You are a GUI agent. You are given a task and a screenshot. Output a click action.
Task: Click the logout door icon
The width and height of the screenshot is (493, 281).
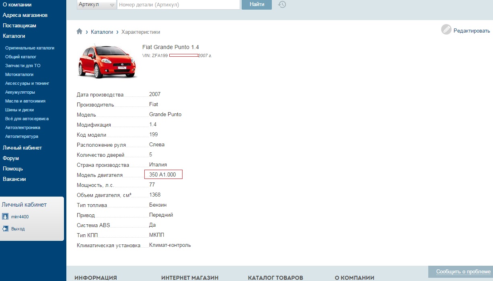point(5,229)
